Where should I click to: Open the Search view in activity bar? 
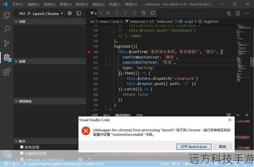click(x=7, y=29)
